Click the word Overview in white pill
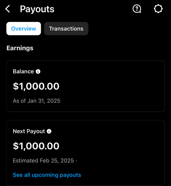This screenshot has height=186, width=171. coord(24,29)
